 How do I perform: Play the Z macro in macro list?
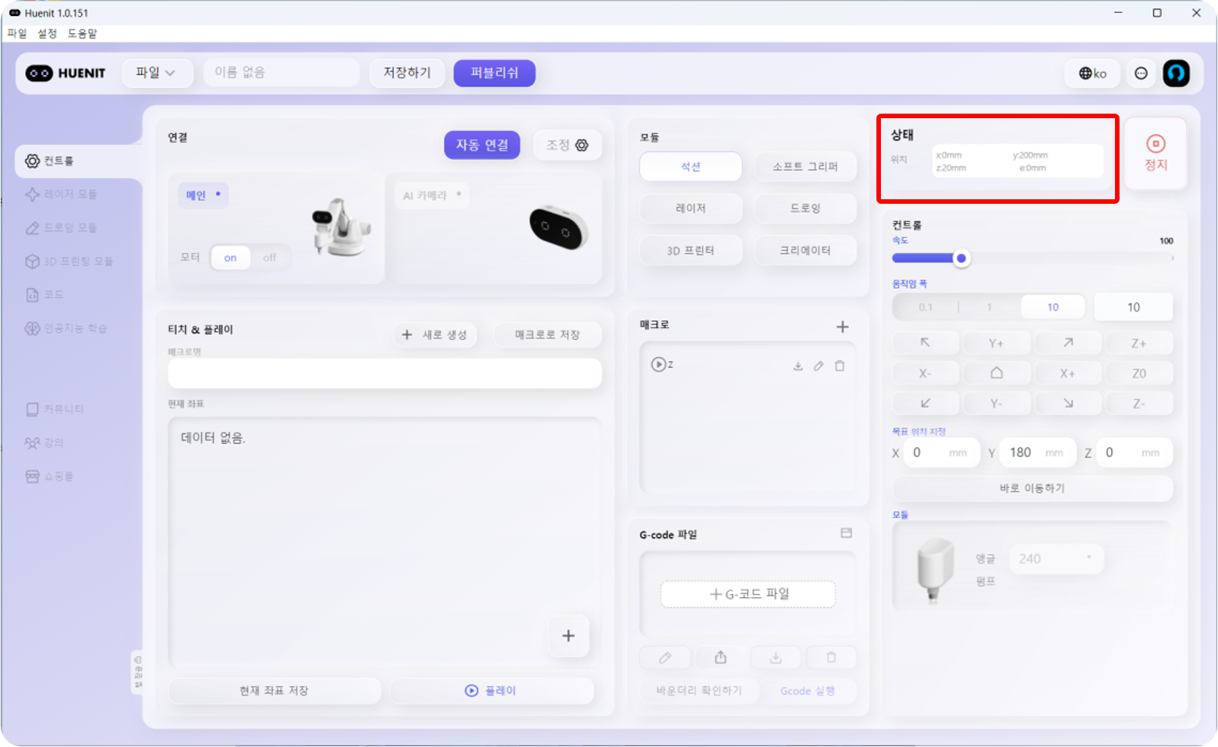[658, 364]
